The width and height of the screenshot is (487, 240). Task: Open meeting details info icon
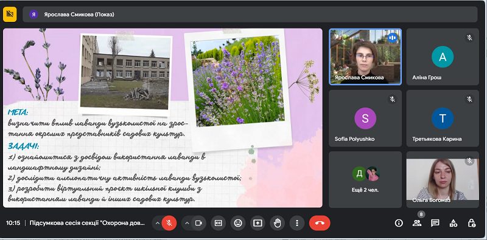pyautogui.click(x=399, y=223)
